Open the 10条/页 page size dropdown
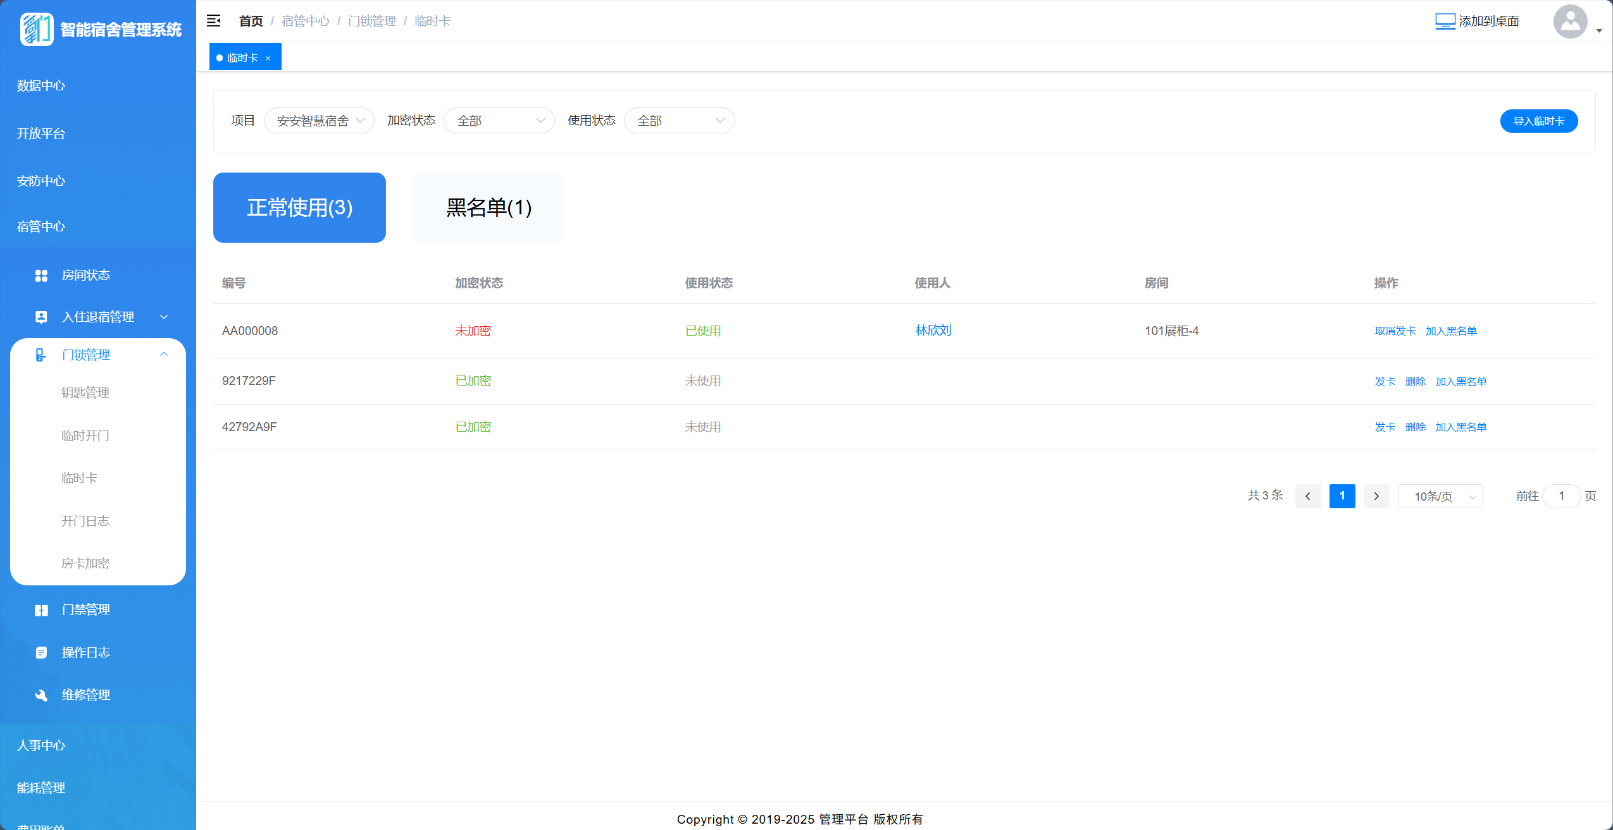Viewport: 1613px width, 830px height. coord(1440,496)
